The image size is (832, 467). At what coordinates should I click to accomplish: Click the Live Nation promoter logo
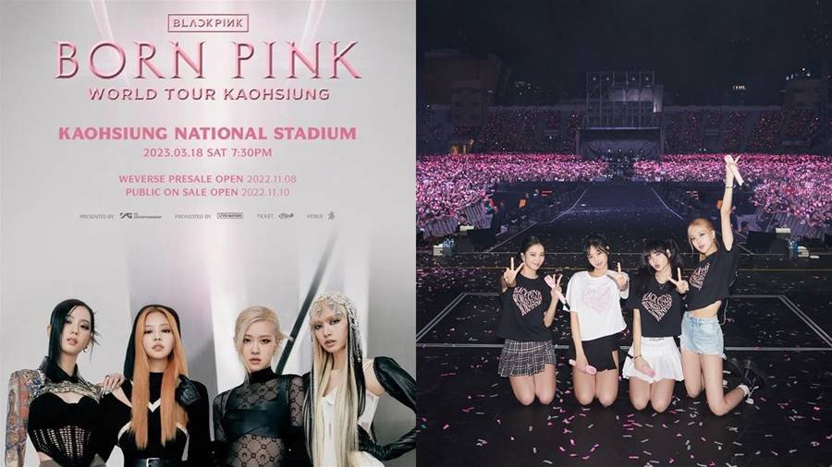(230, 216)
